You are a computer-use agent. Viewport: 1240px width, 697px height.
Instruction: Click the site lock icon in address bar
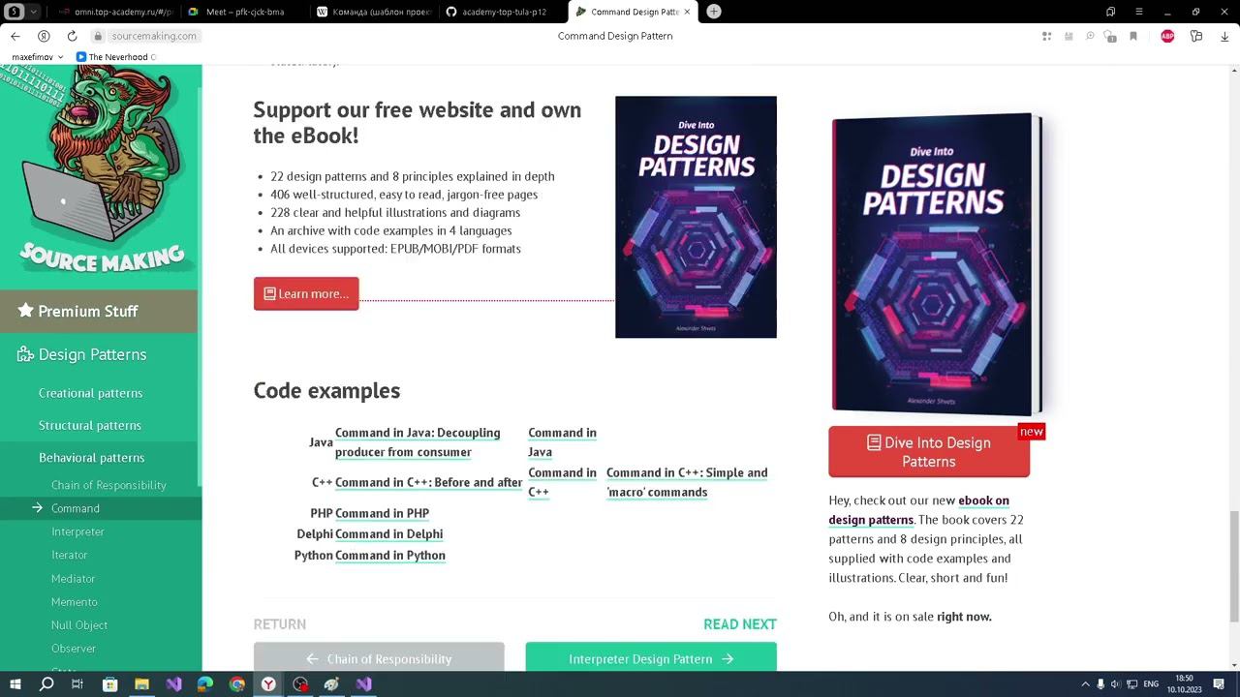[x=97, y=36]
